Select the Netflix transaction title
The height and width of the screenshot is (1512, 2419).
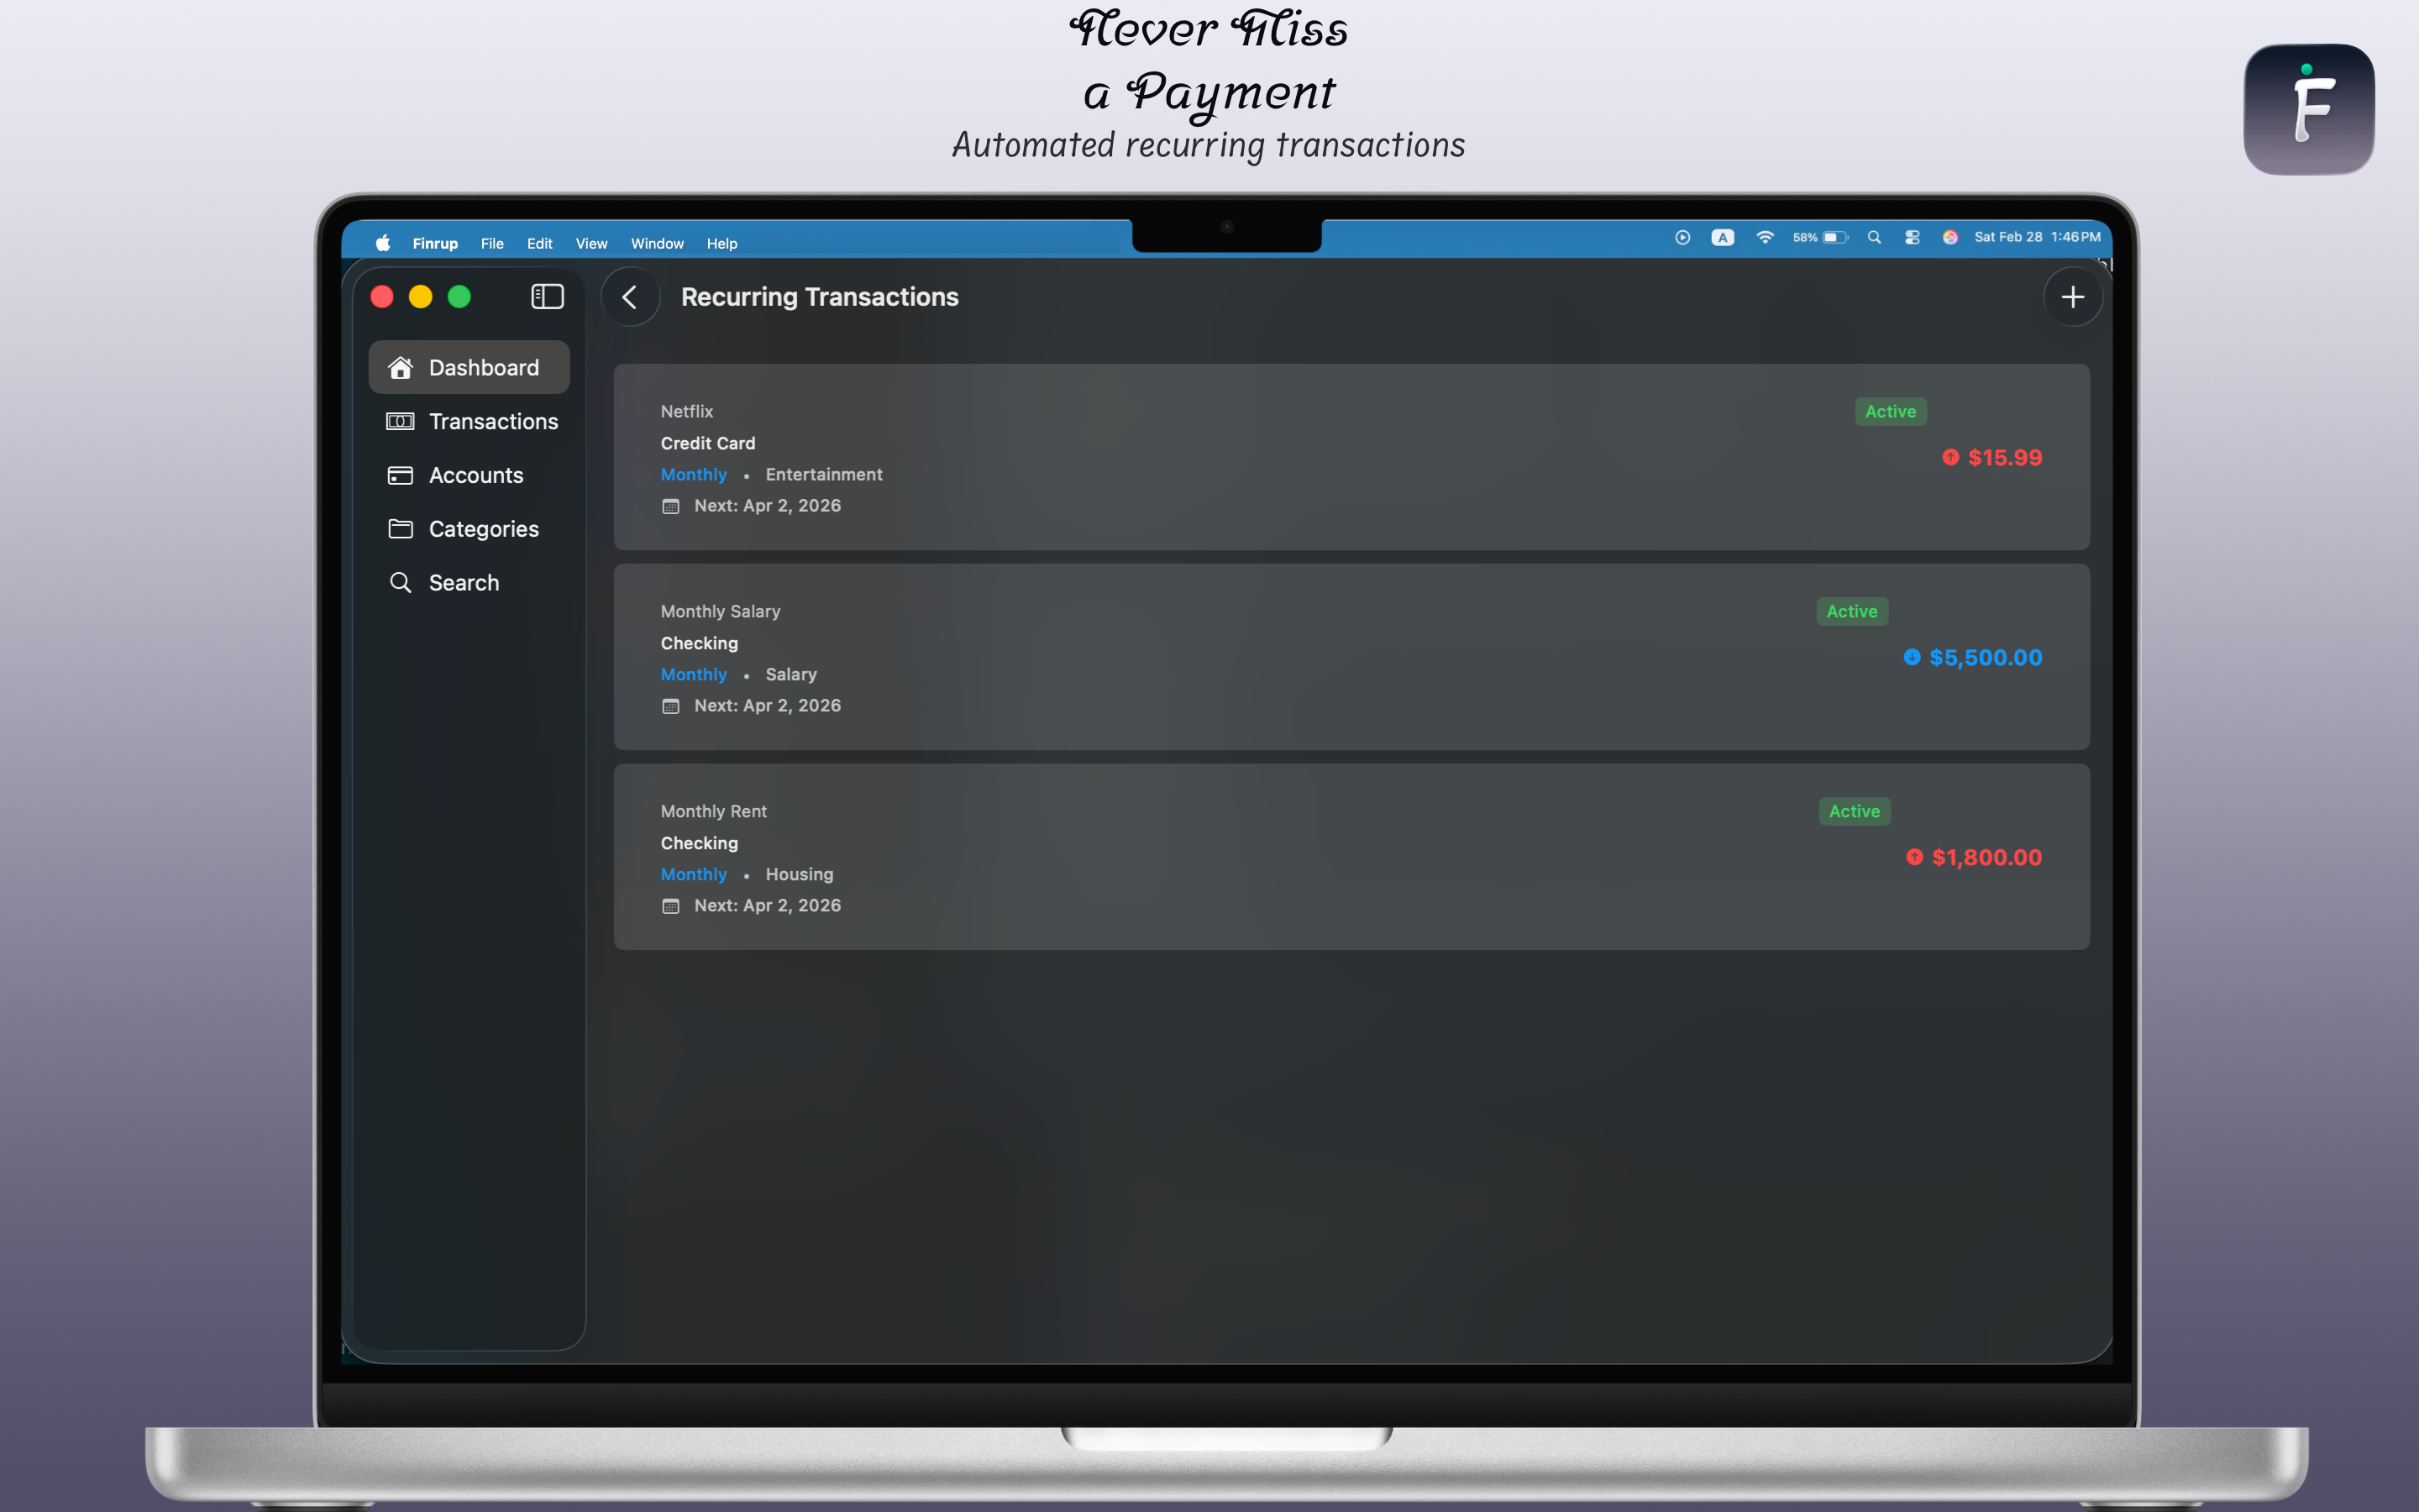pyautogui.click(x=687, y=411)
